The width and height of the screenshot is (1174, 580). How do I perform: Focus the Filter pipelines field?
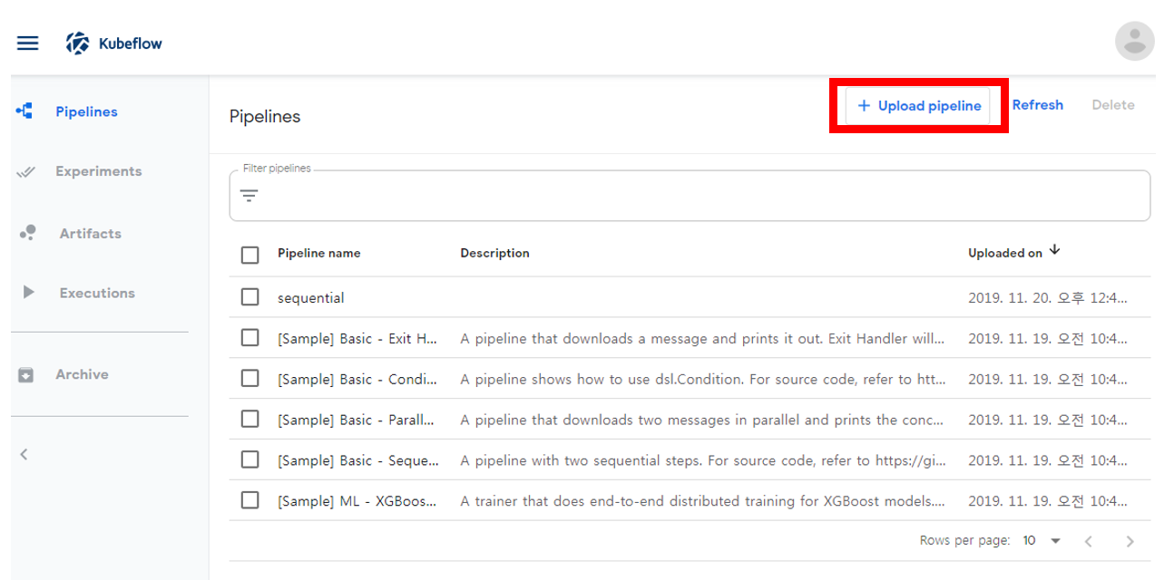pyautogui.click(x=690, y=195)
